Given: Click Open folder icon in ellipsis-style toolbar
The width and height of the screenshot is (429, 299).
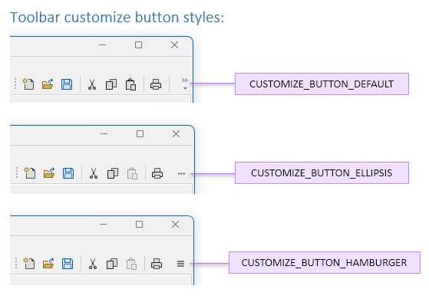Looking at the screenshot, I should coord(49,173).
